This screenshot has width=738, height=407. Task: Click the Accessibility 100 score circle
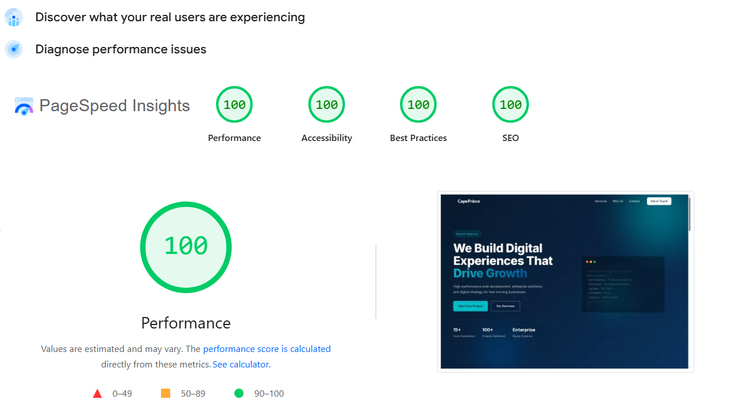[x=327, y=104]
